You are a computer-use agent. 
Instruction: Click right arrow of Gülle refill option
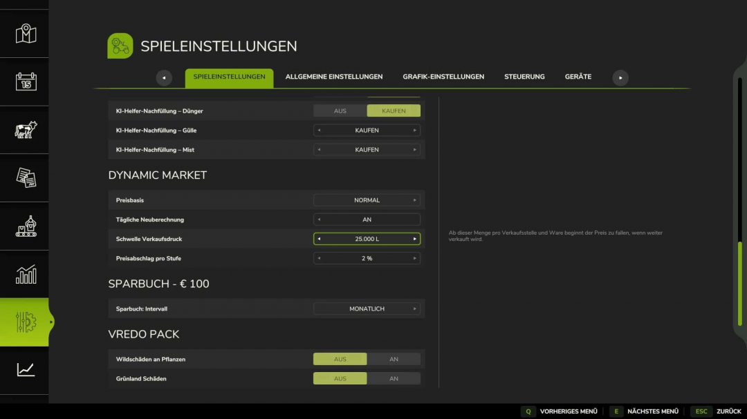(414, 130)
